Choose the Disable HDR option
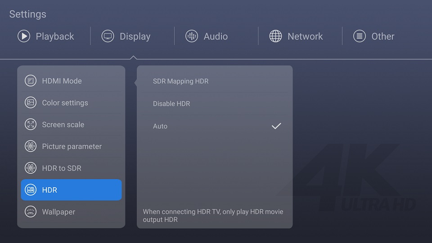 point(215,103)
